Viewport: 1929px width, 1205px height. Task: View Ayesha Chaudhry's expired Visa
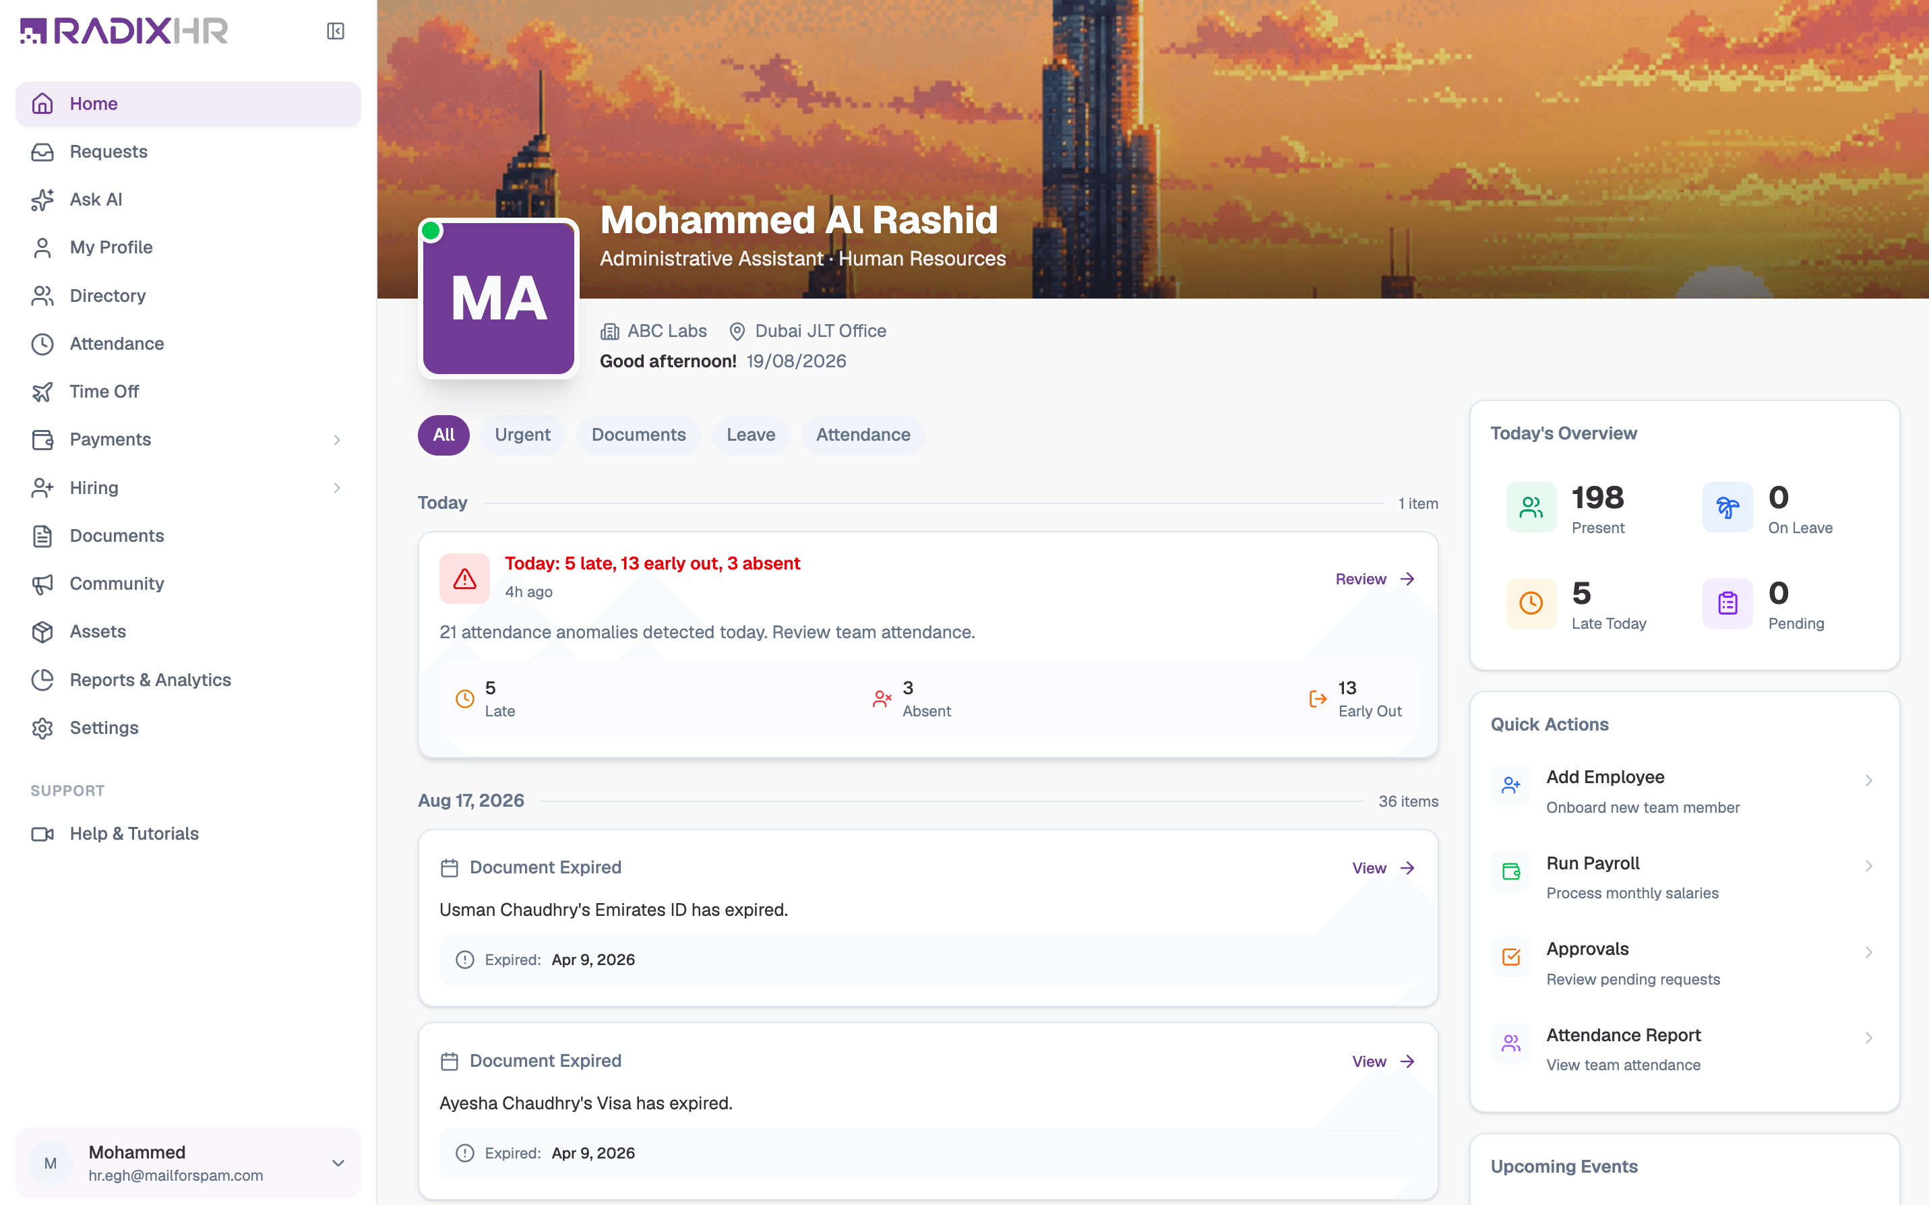[x=1383, y=1061]
